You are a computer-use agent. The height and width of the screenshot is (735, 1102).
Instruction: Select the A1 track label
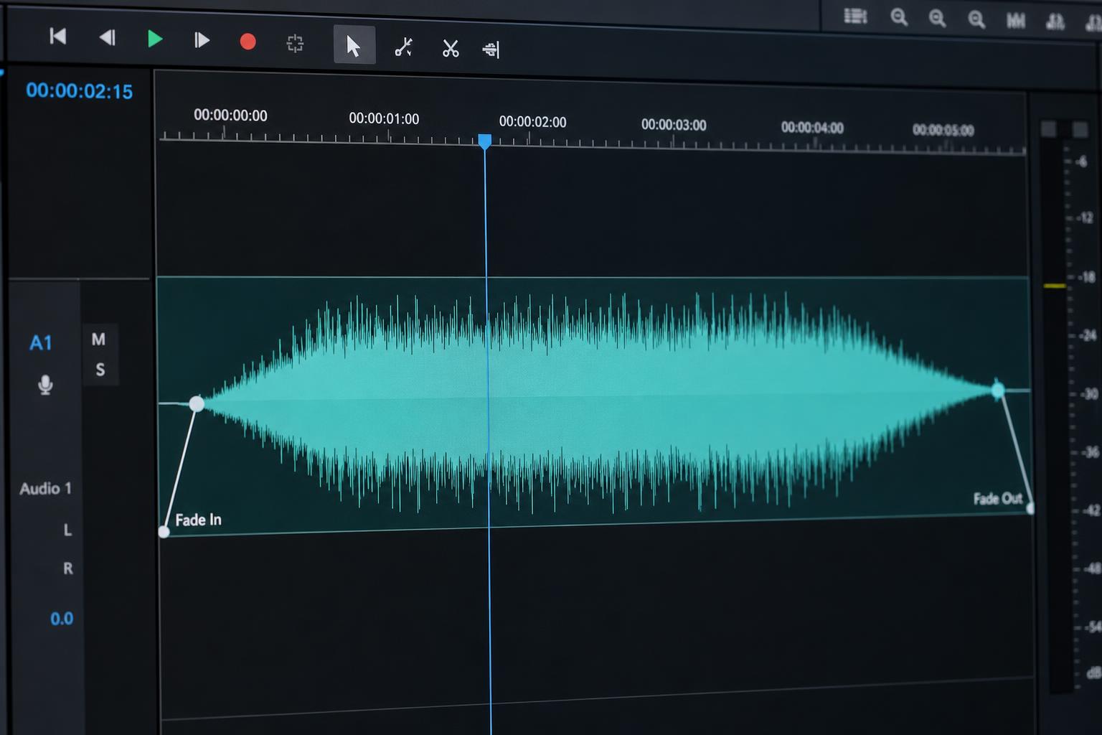pyautogui.click(x=41, y=343)
